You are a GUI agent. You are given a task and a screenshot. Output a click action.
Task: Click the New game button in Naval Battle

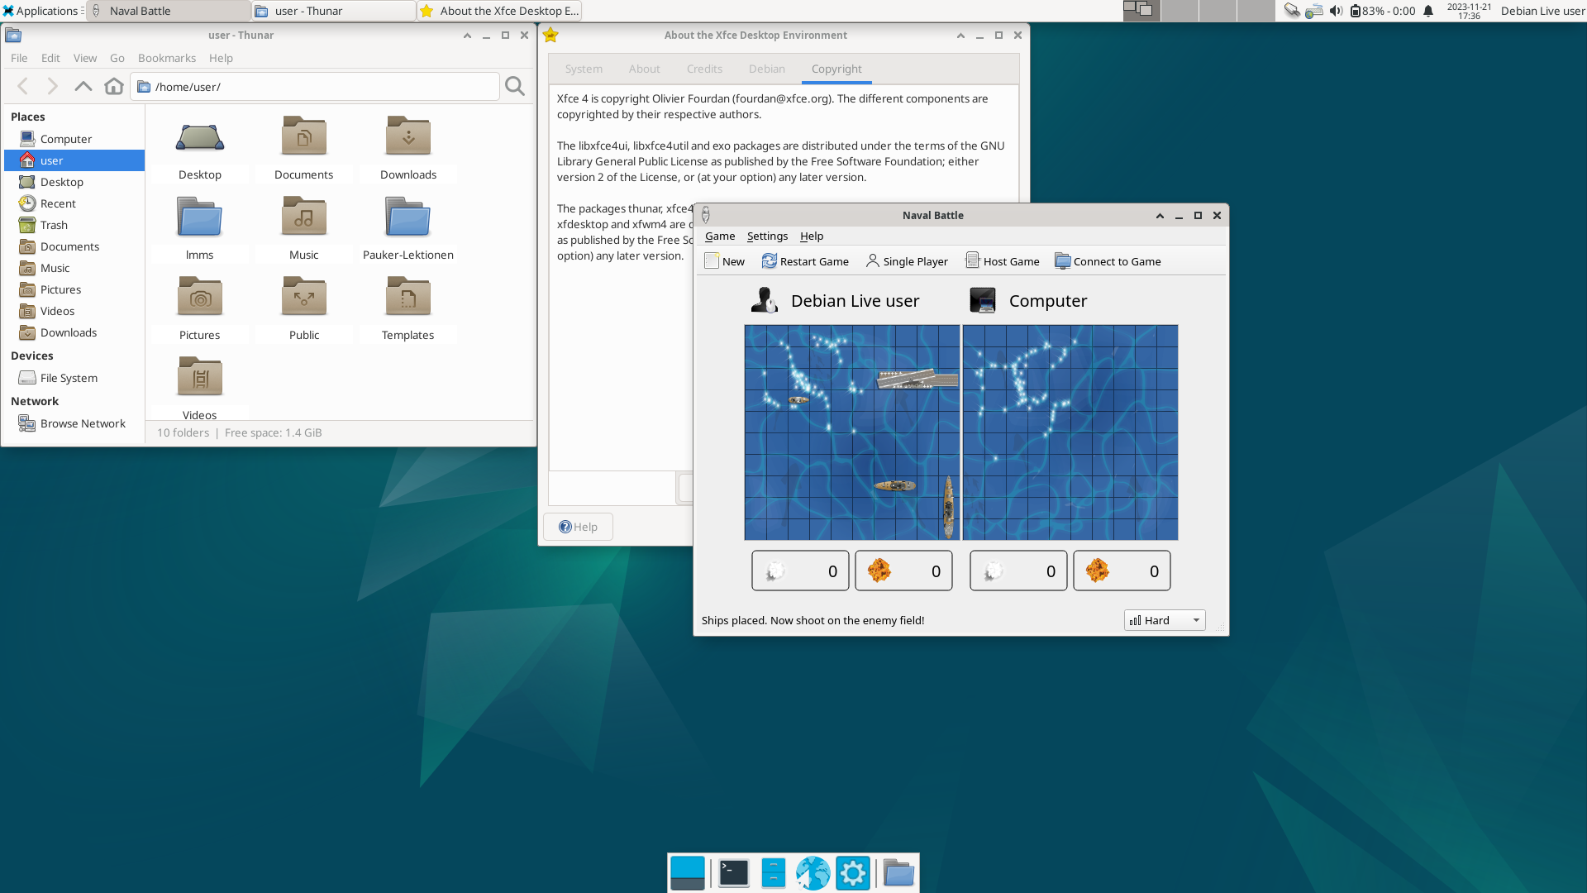pos(724,261)
